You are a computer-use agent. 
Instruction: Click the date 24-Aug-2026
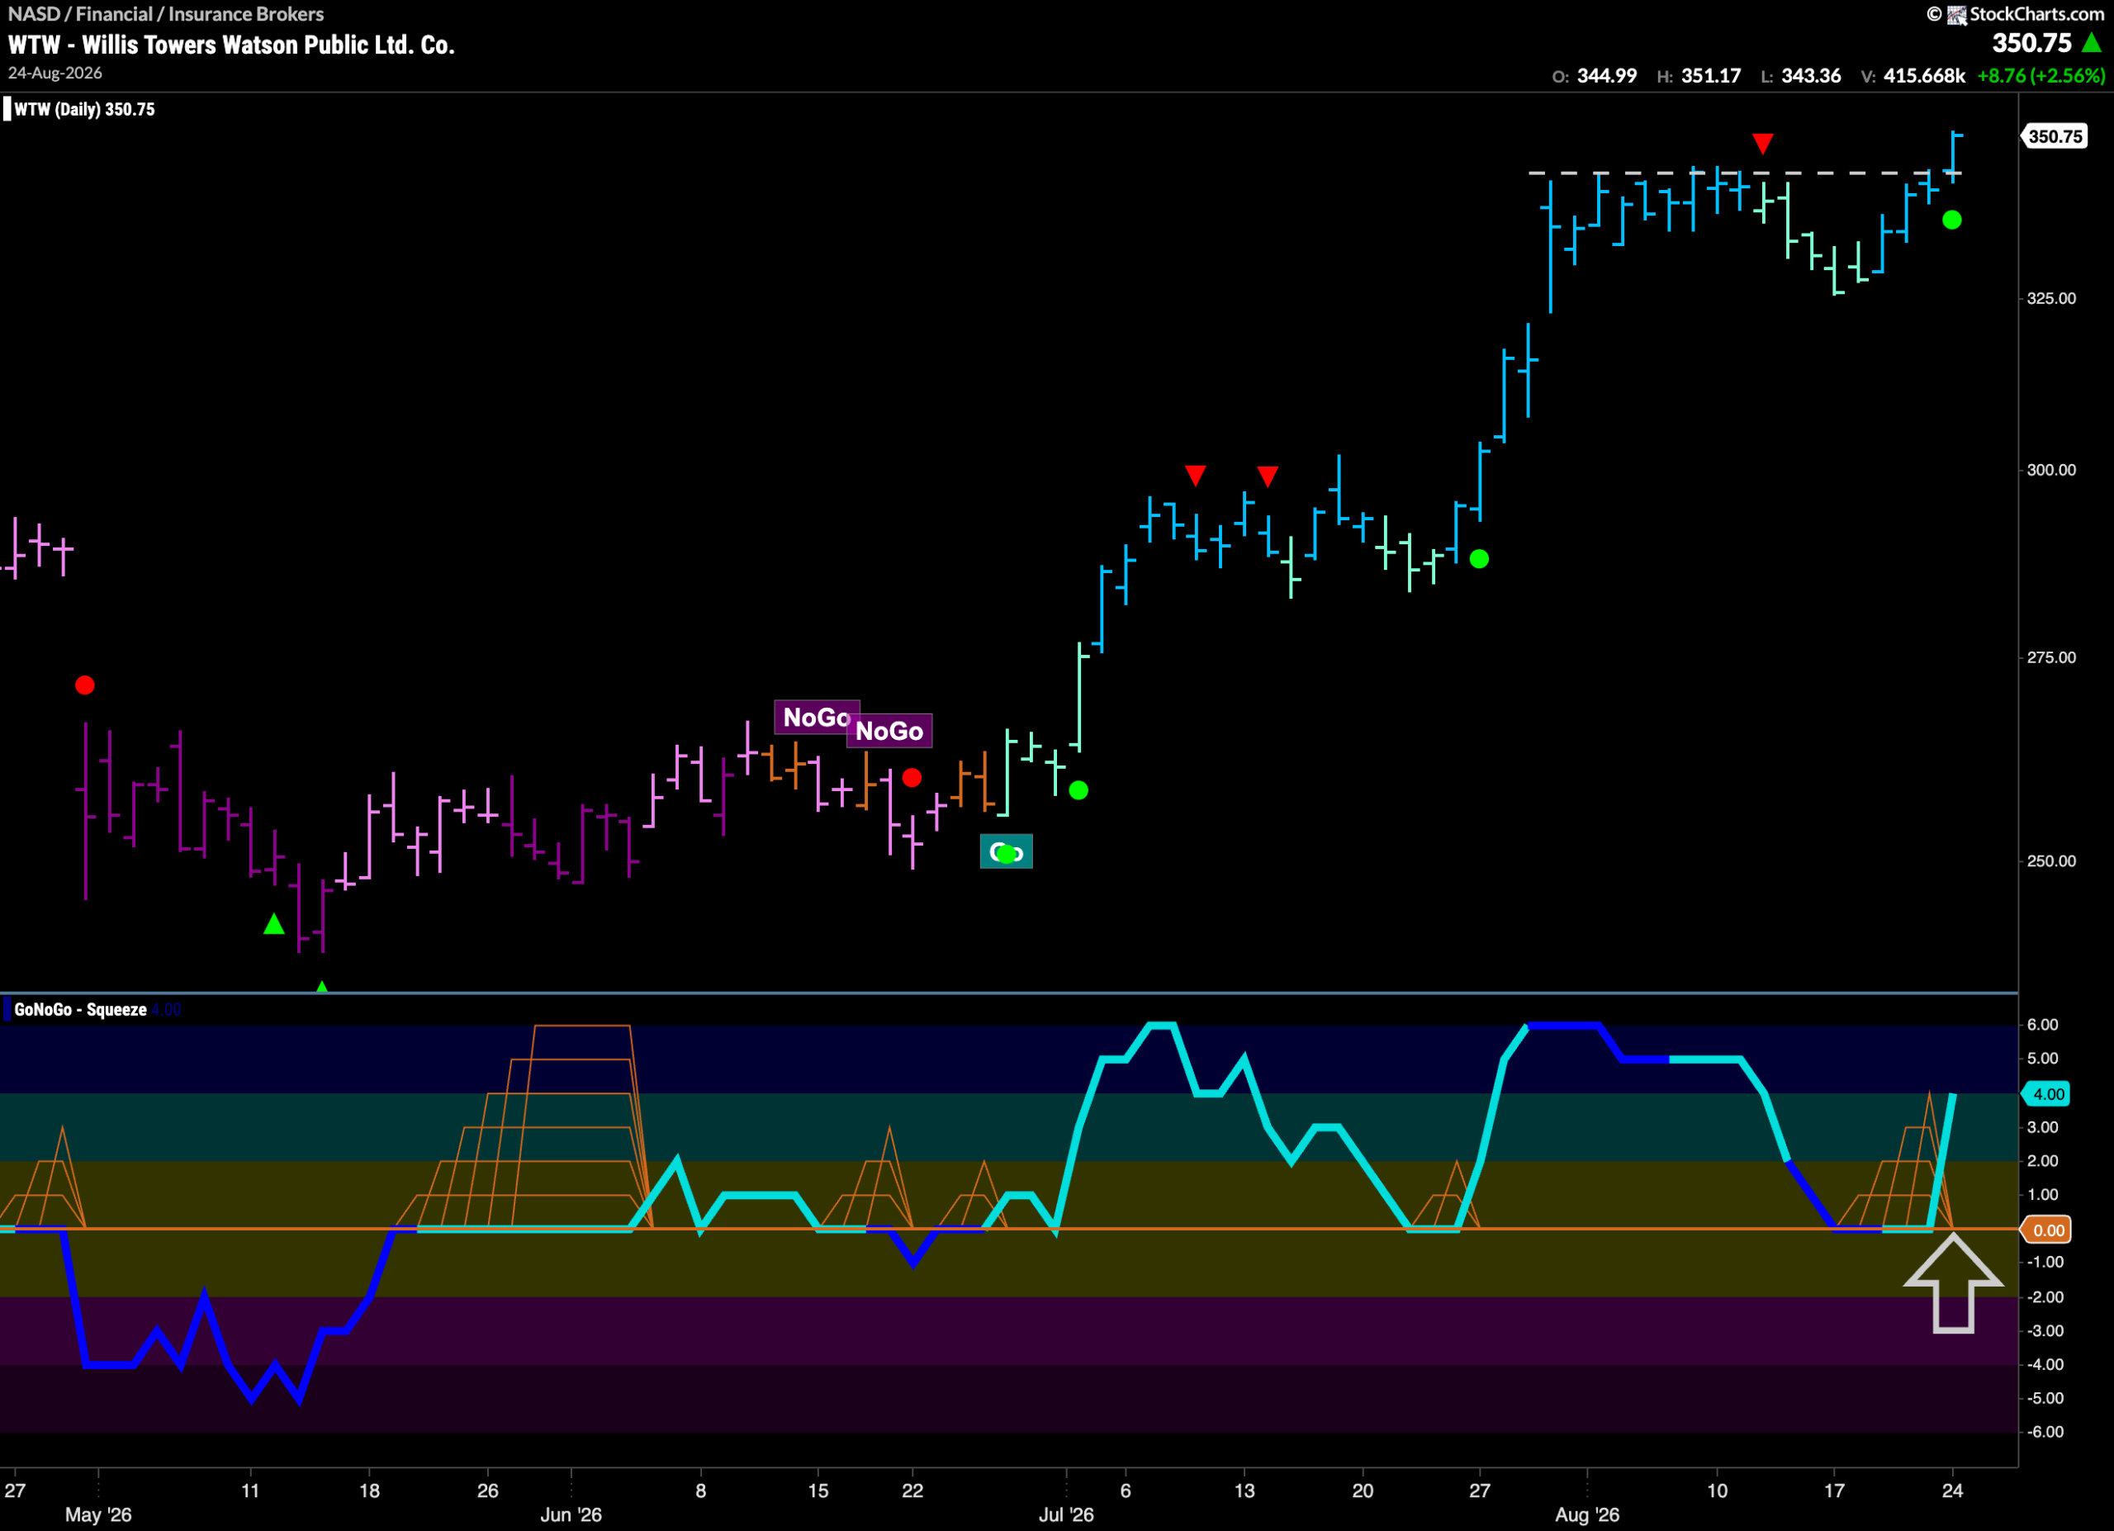[55, 73]
